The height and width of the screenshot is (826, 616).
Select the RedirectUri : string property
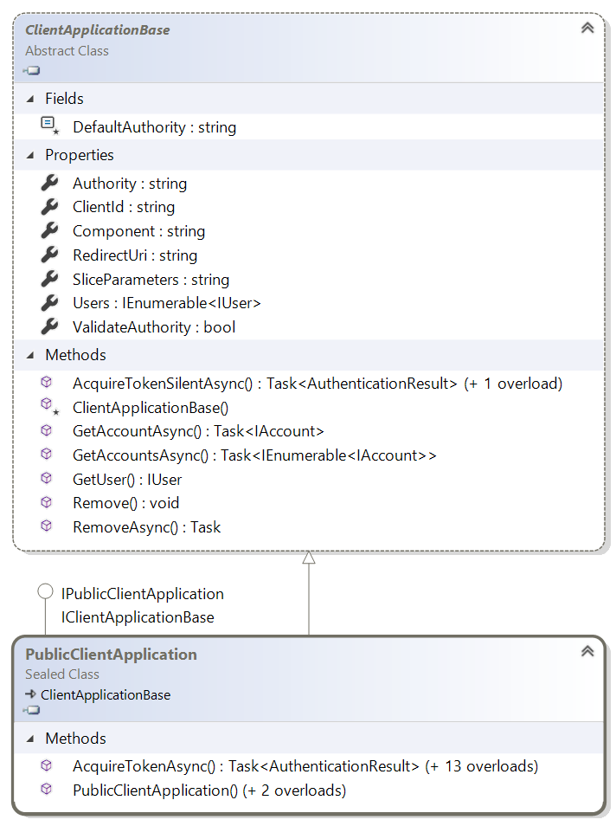click(x=135, y=255)
